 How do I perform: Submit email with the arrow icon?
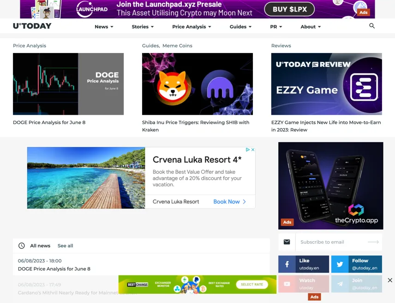click(373, 242)
